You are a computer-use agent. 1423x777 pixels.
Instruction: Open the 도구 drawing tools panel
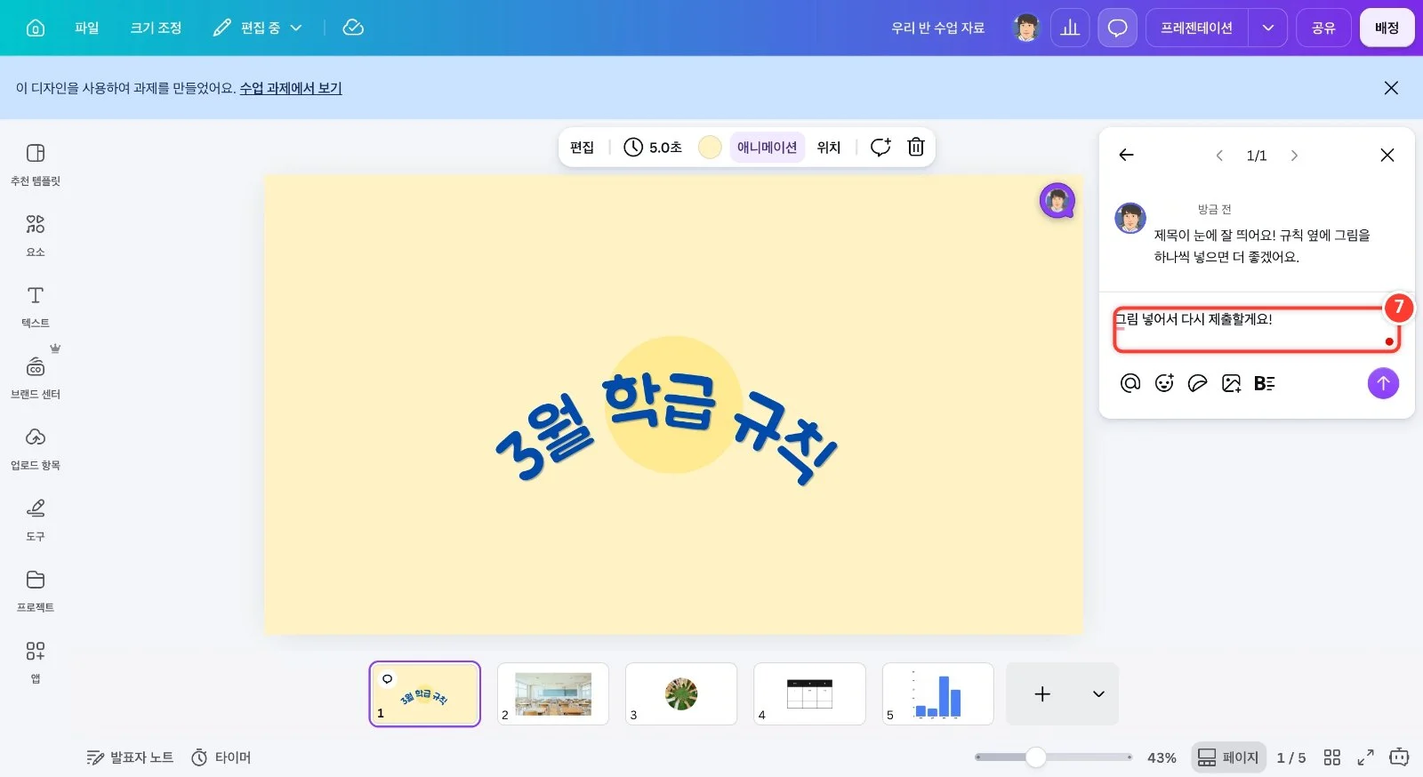pos(36,520)
